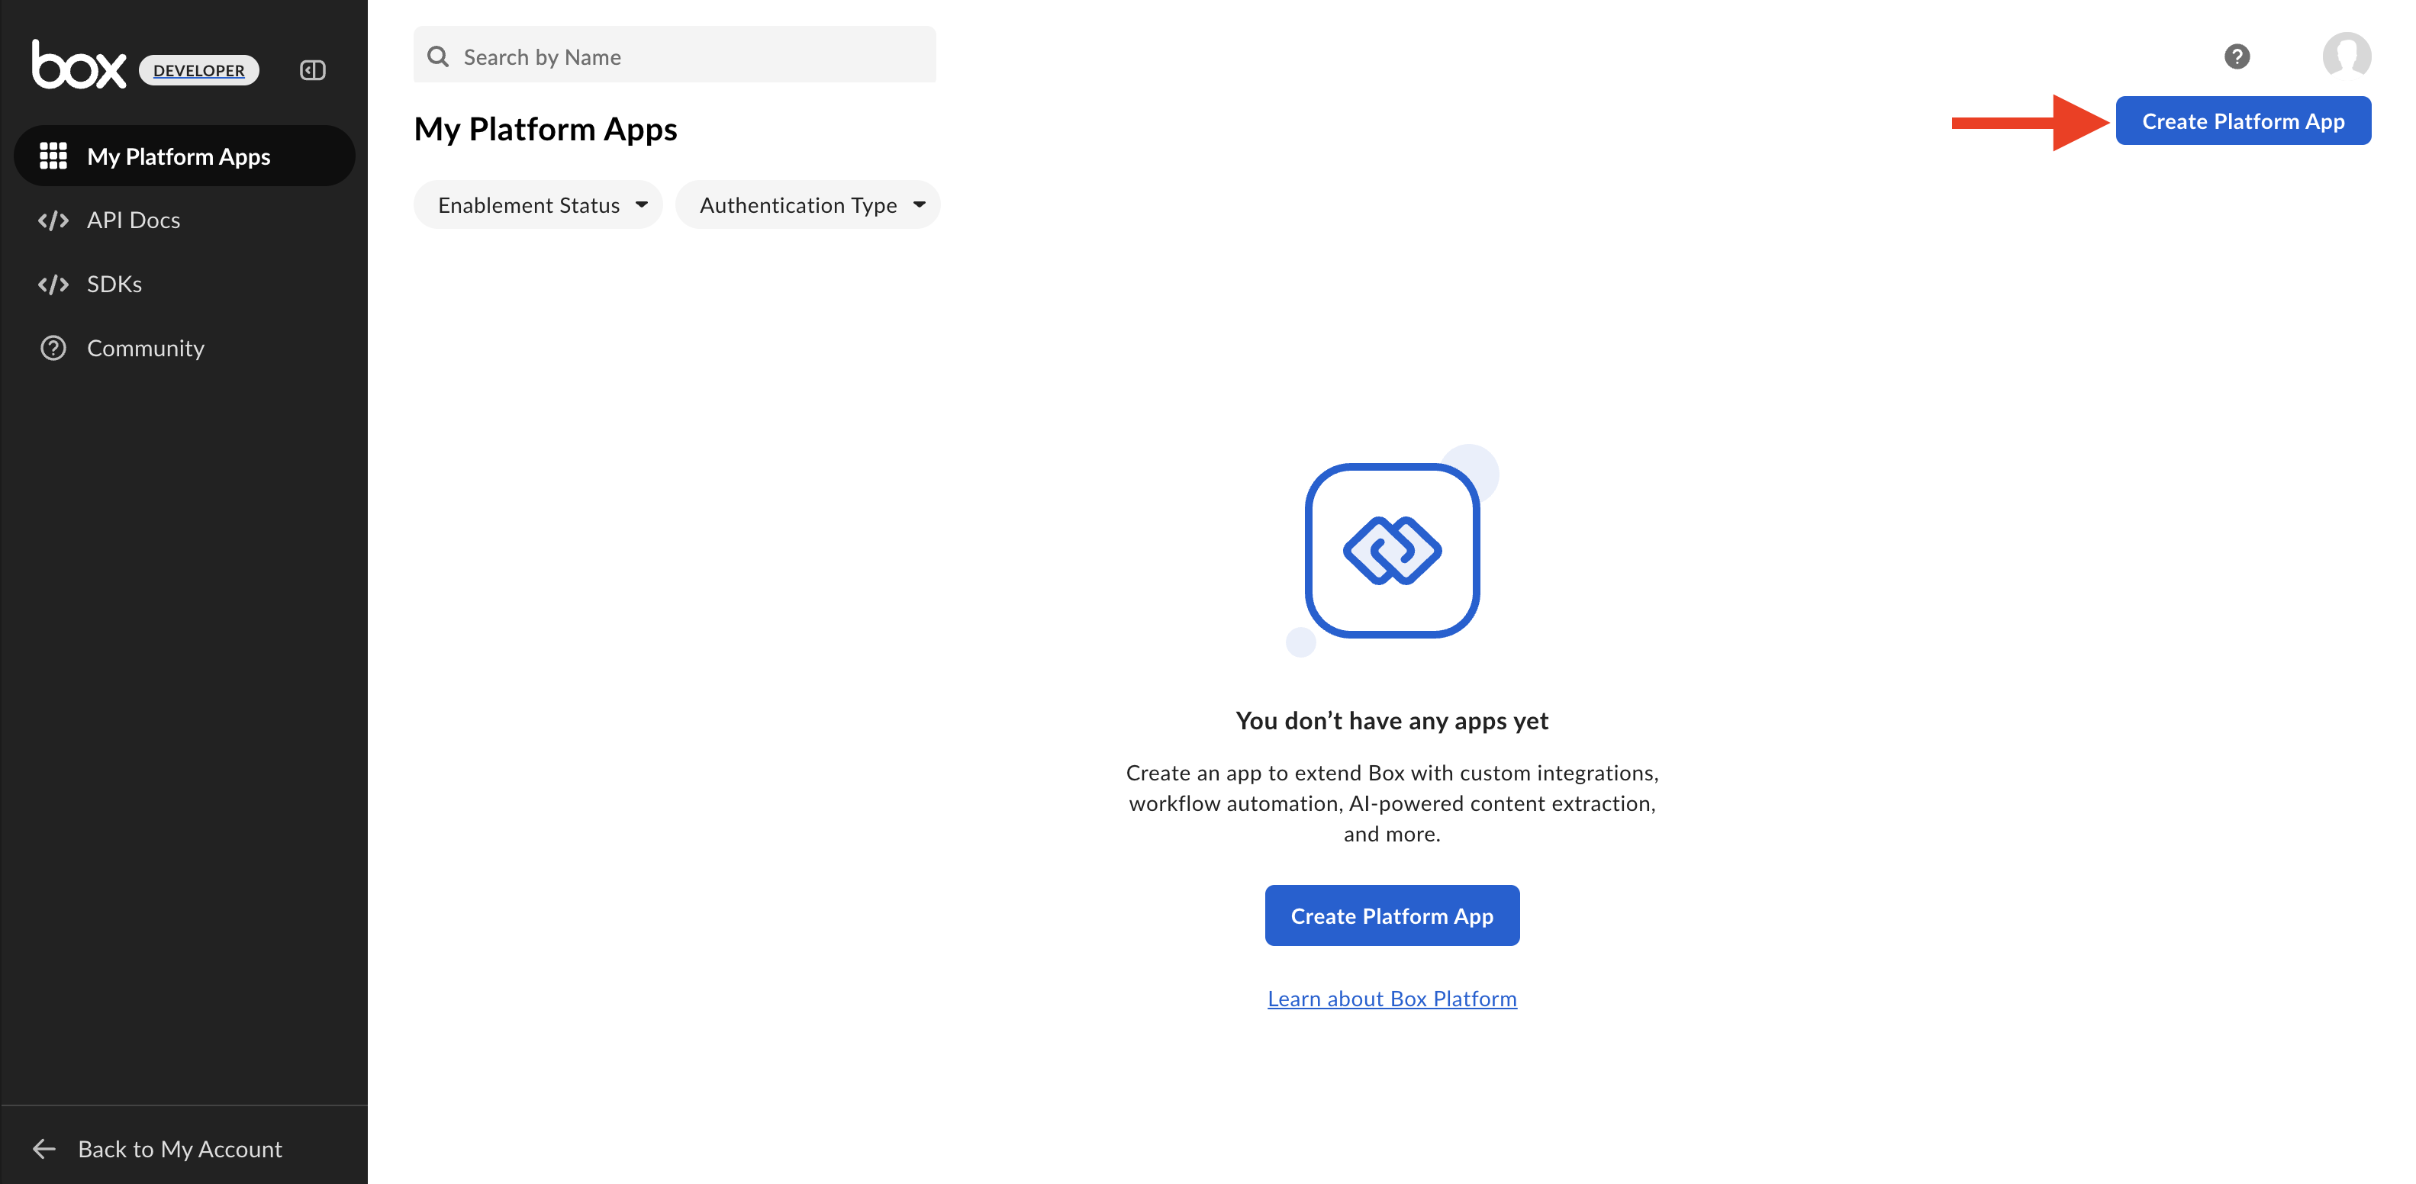Click the SDKs code bracket icon
The height and width of the screenshot is (1184, 2416).
(53, 284)
